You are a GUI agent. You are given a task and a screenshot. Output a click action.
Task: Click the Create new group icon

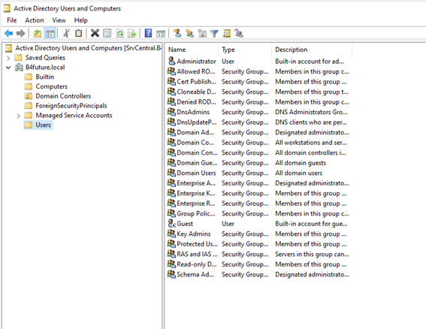click(x=189, y=33)
